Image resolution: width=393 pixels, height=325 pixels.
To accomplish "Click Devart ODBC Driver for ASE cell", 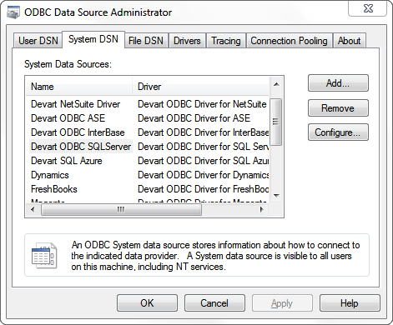I will [194, 118].
